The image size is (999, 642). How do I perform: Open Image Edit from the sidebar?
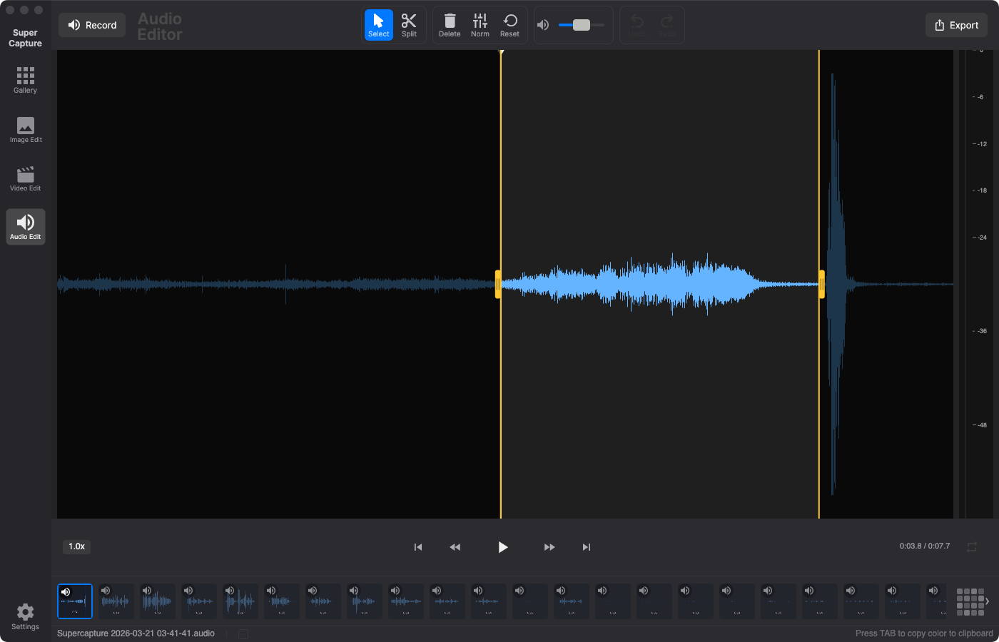click(x=25, y=128)
